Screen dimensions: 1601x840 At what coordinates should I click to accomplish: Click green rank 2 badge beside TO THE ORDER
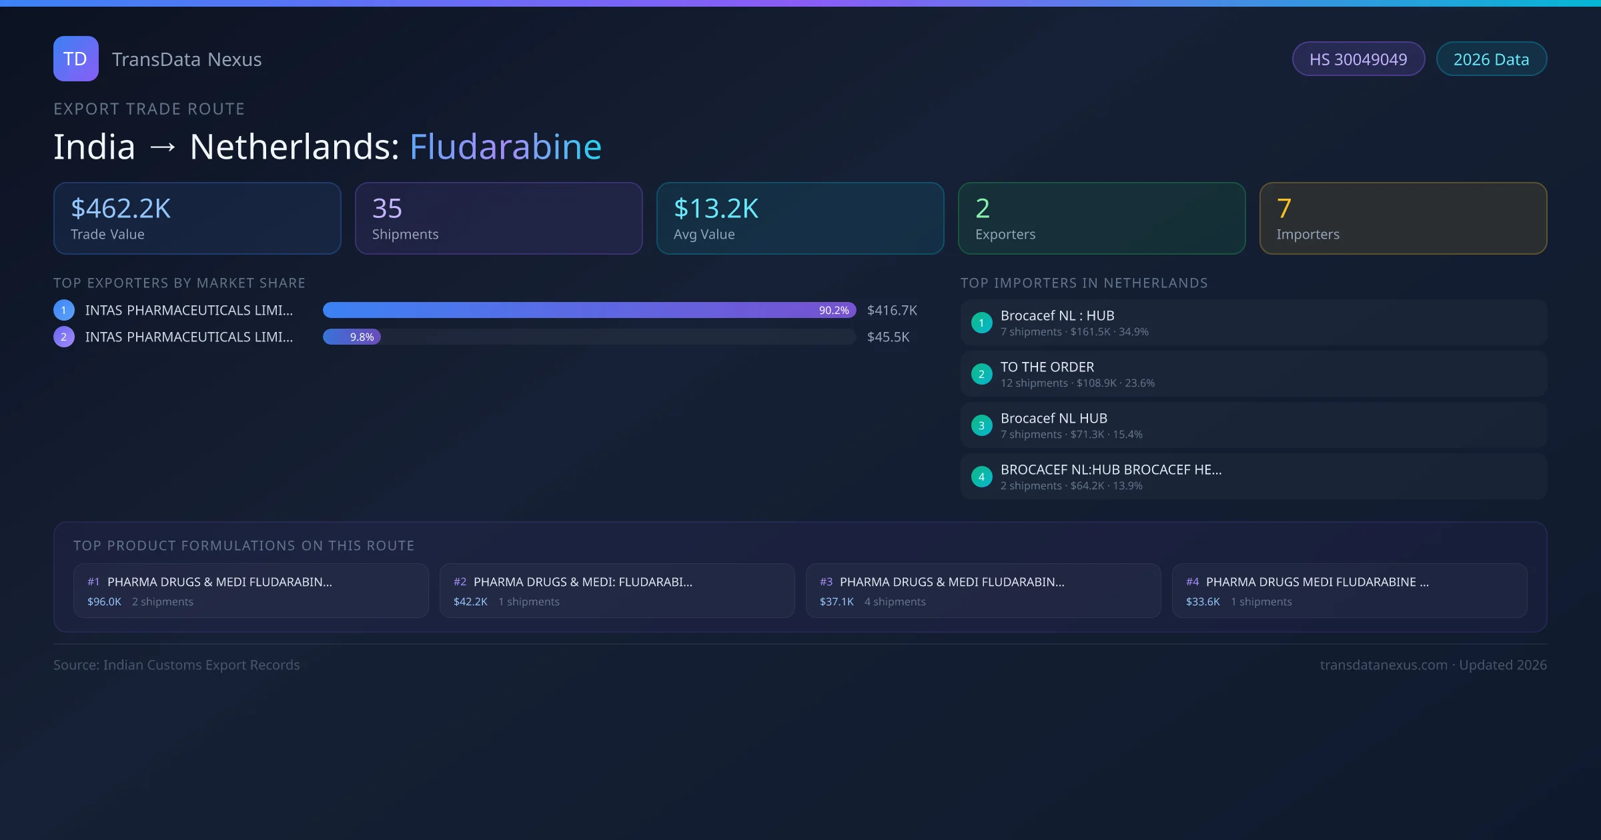click(981, 374)
